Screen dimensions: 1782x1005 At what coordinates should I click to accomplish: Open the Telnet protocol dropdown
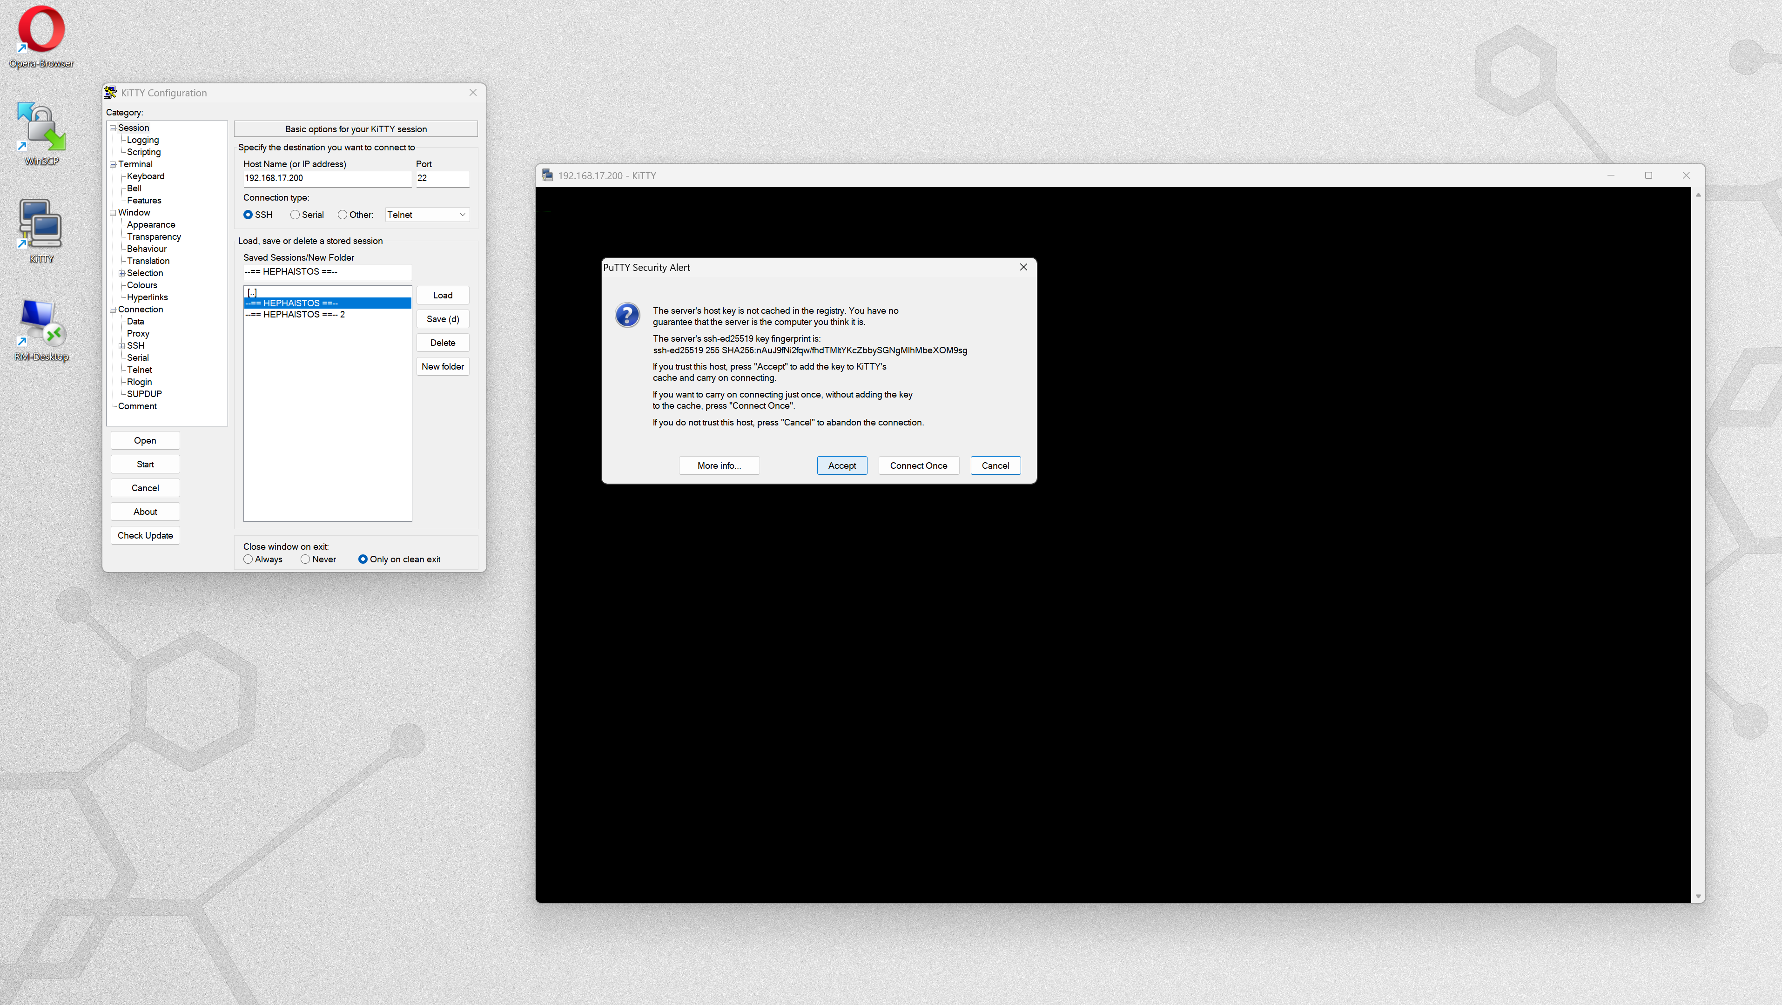coord(427,215)
